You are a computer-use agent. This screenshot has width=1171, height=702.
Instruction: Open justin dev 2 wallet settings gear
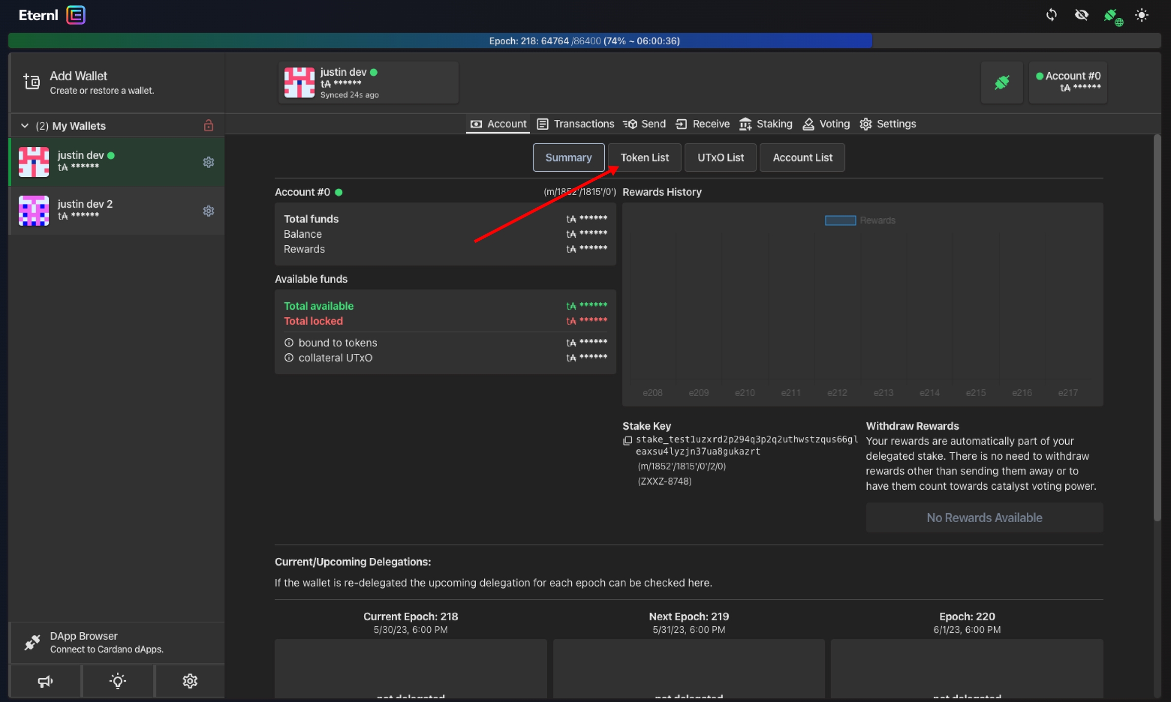coord(208,211)
